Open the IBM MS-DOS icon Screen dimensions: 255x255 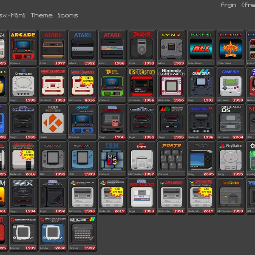[x=112, y=159]
